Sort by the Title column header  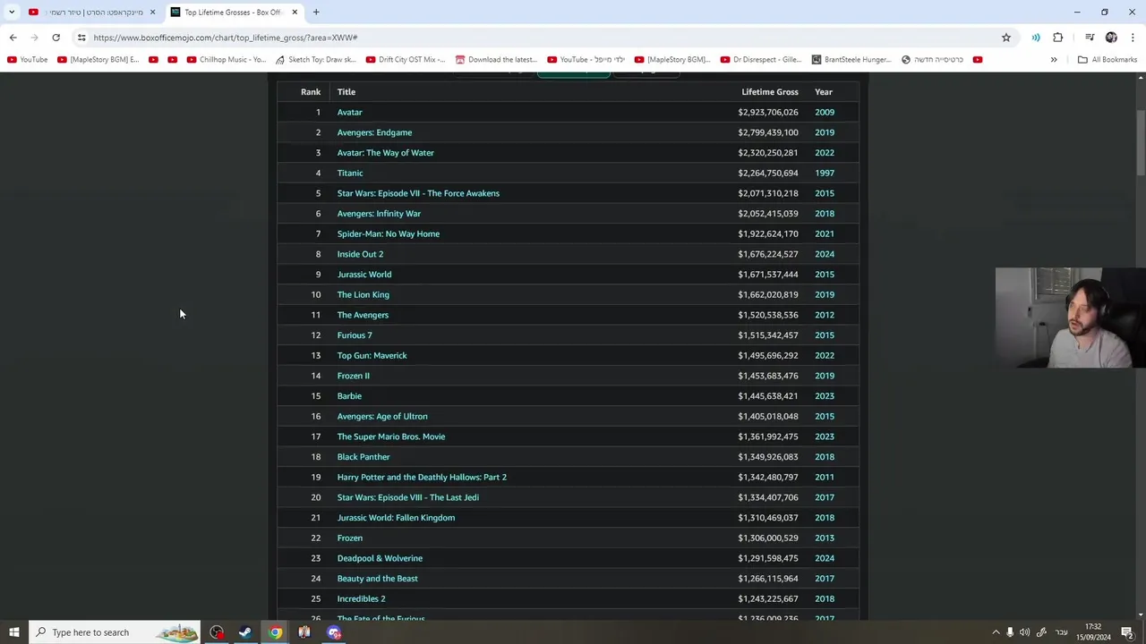346,92
